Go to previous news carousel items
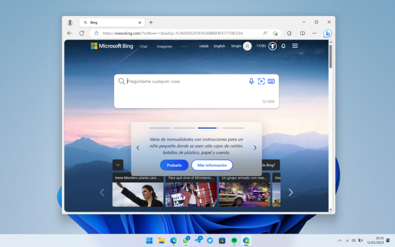395x247 pixels. (102, 192)
